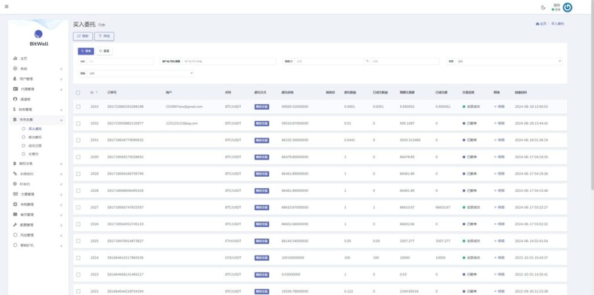Tick the select-all checkbox in table header
The height and width of the screenshot is (295, 594).
pos(78,93)
